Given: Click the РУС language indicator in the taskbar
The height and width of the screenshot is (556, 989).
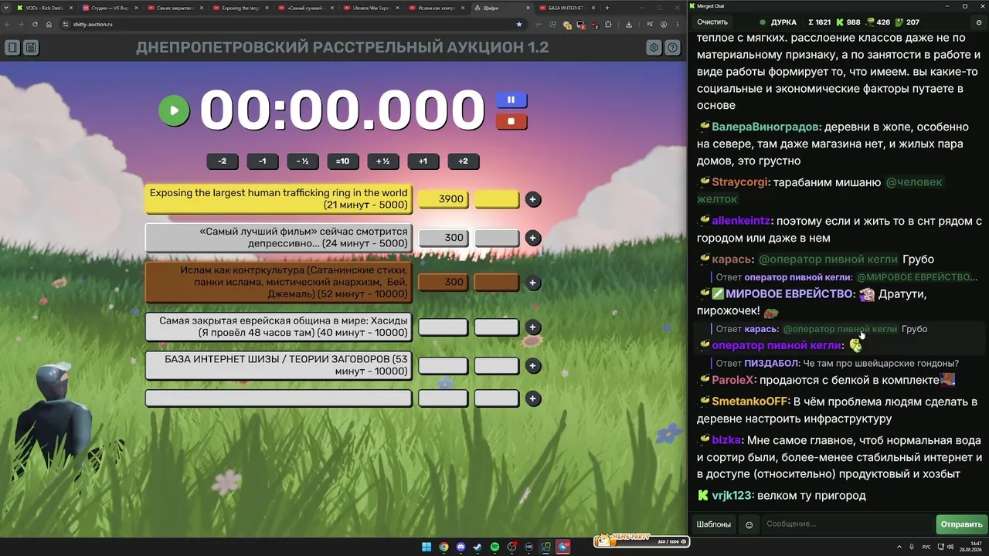Looking at the screenshot, I should 926,548.
